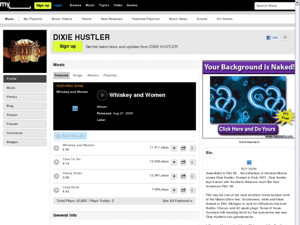Screen dimensions: 300x225
Task: Select Music Videos in the navigation bar
Action: [61, 19]
